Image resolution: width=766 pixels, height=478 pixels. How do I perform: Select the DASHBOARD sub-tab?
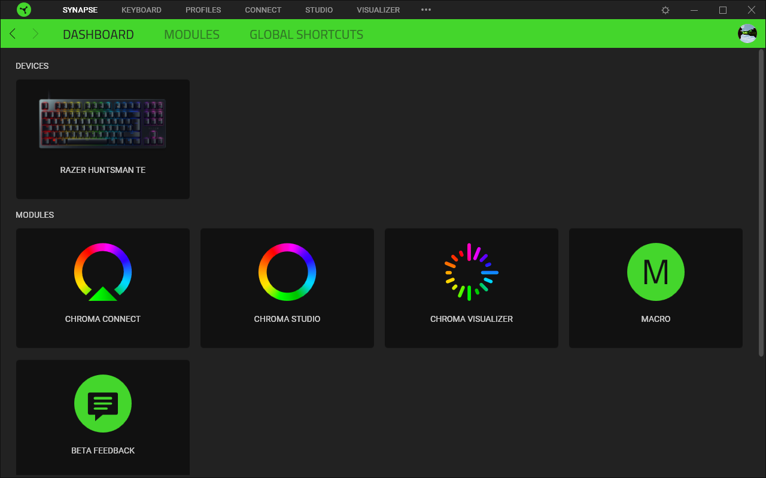coord(98,35)
